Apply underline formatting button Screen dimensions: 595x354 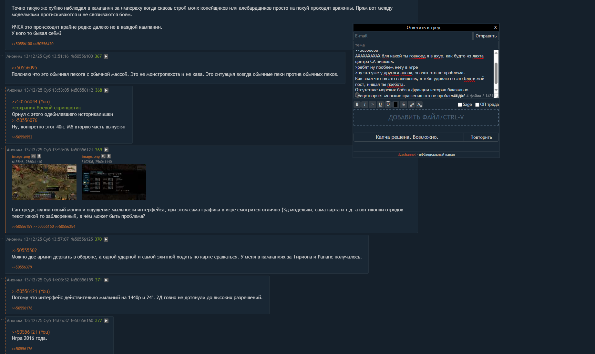pyautogui.click(x=380, y=104)
